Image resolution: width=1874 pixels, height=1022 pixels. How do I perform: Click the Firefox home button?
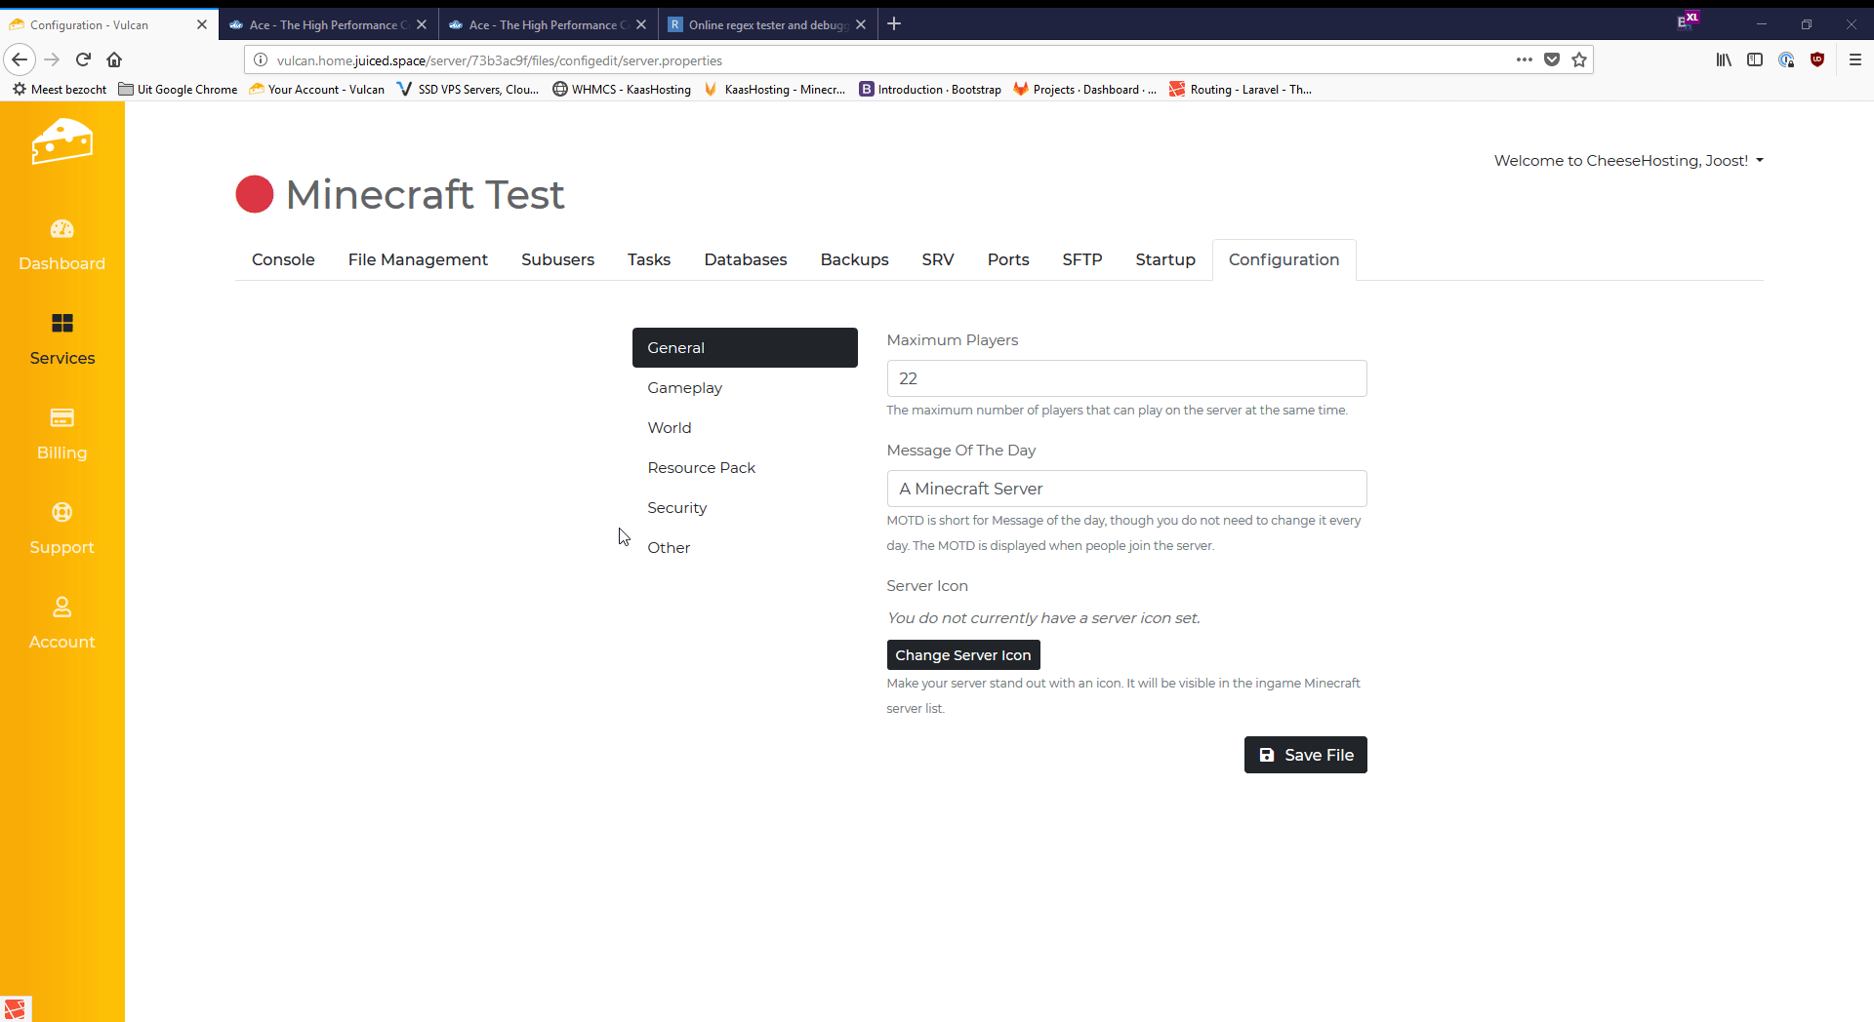pos(114,59)
